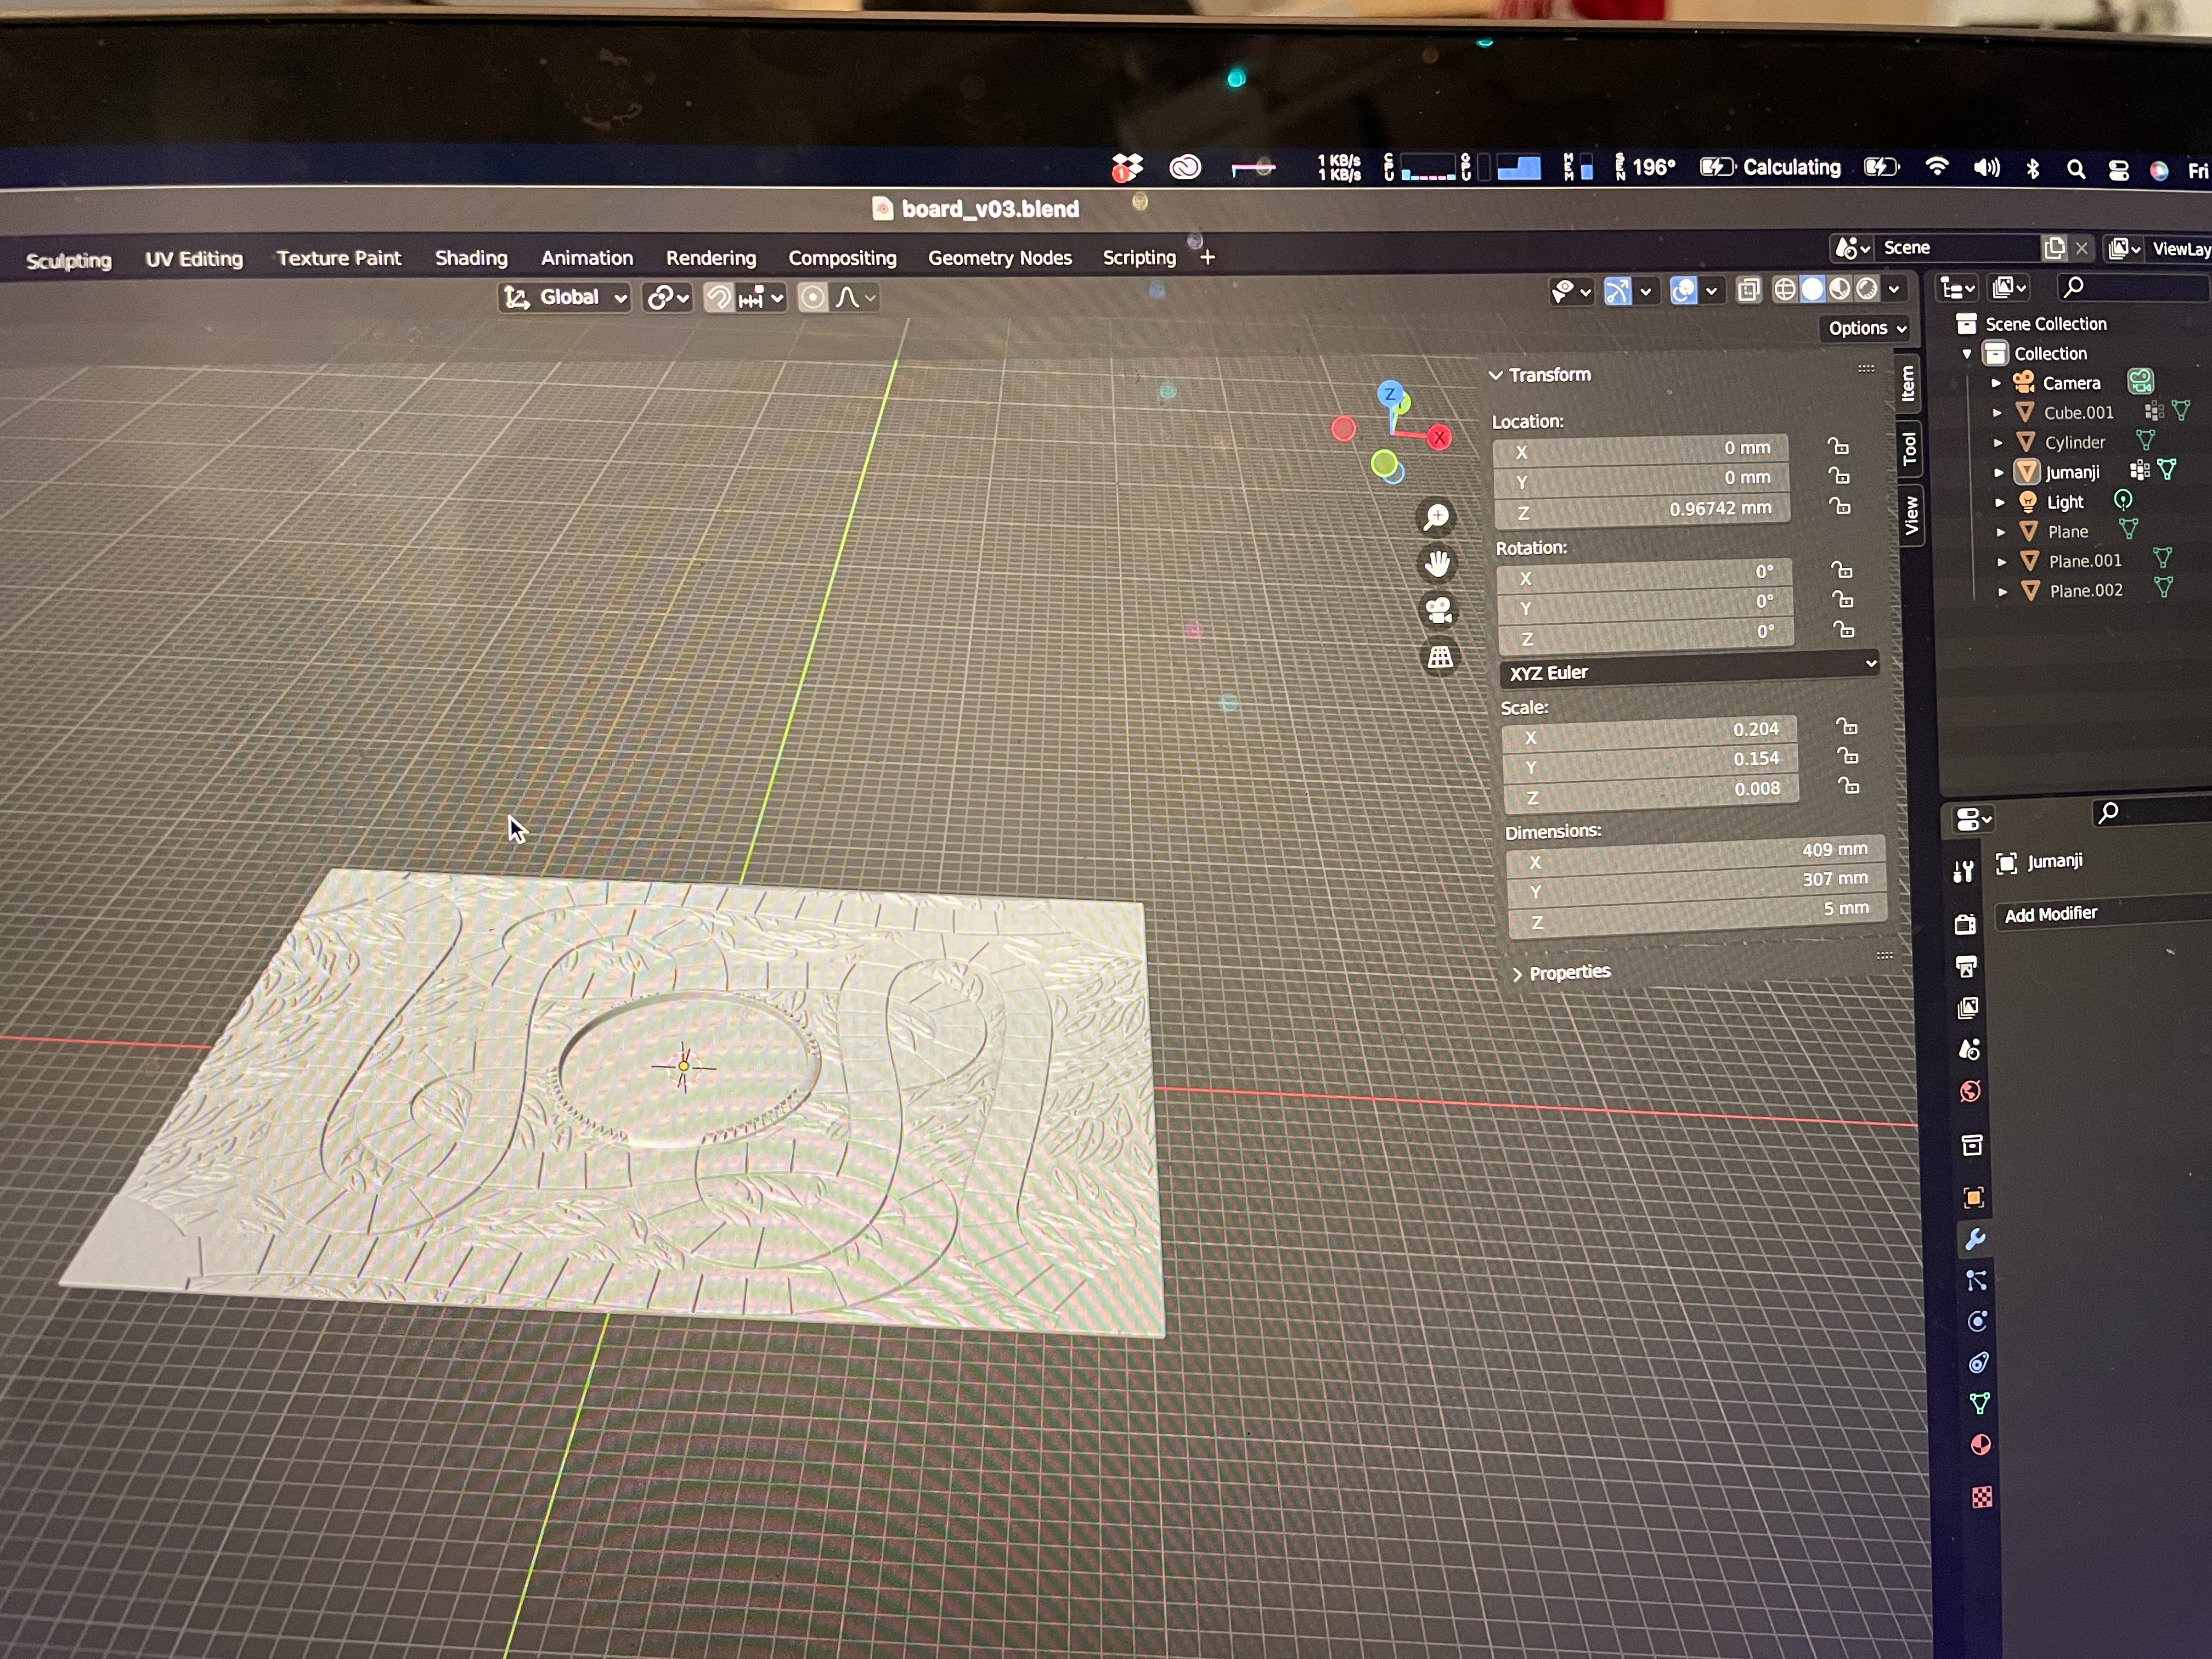Open the Output properties tab icon
The height and width of the screenshot is (1659, 2212).
coord(1966,966)
